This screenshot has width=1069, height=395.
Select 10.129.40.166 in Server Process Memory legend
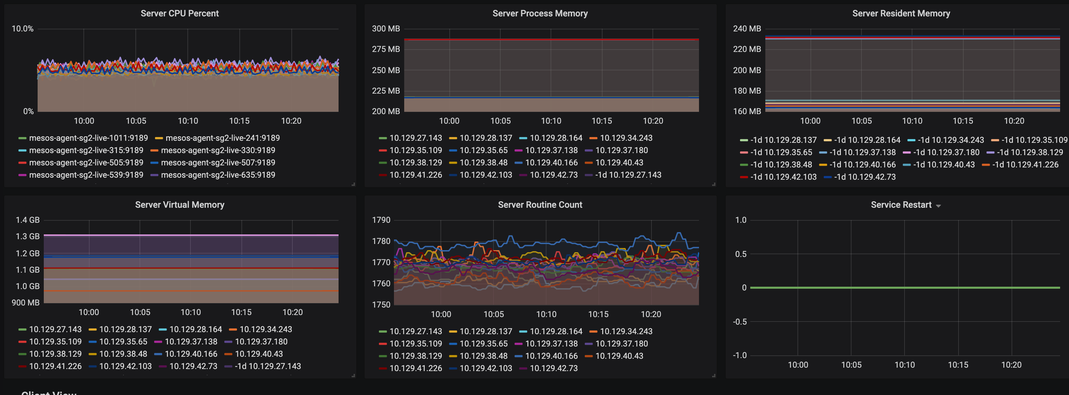(x=552, y=163)
